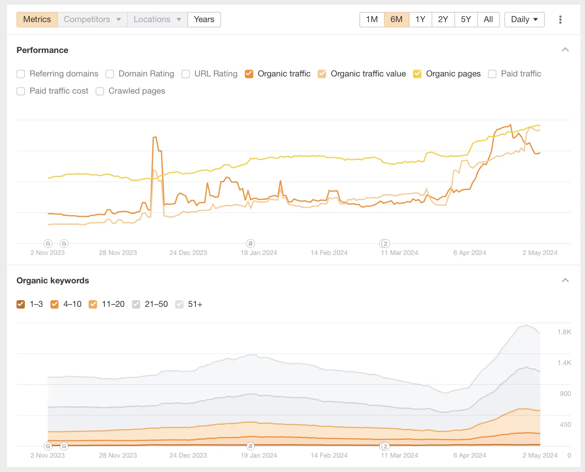Enable the Paid traffic cost metric
The width and height of the screenshot is (585, 472).
point(21,91)
